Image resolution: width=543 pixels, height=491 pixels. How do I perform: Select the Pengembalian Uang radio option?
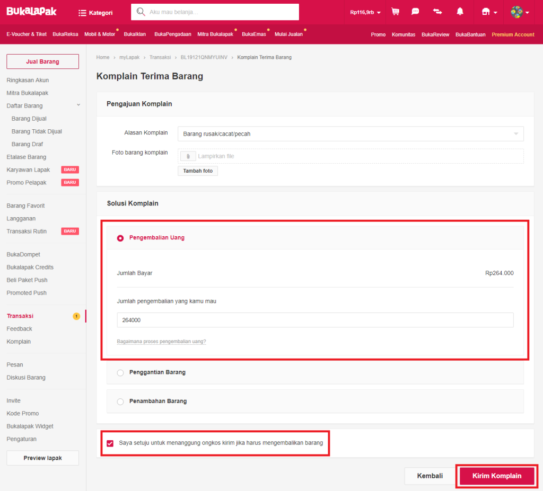click(120, 238)
